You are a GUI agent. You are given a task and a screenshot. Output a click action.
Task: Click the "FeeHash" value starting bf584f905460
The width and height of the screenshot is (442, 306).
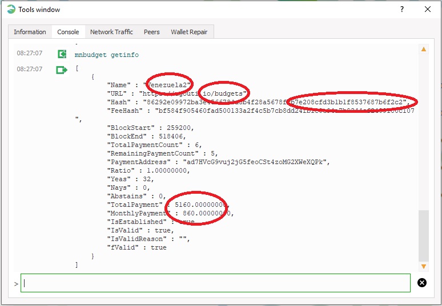[x=285, y=111]
